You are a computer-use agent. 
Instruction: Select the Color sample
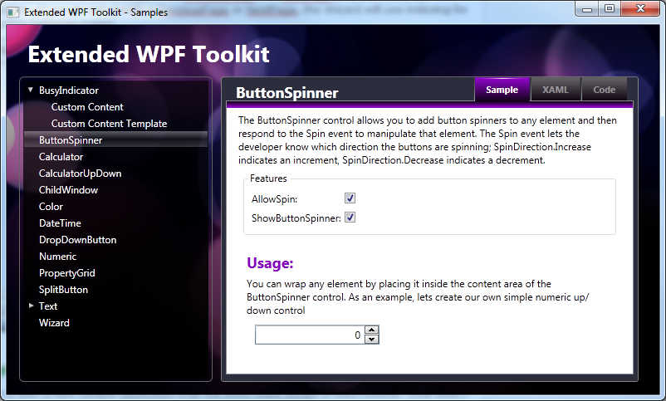pos(51,207)
